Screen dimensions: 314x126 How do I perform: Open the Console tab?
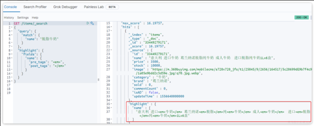(x=10, y=7)
